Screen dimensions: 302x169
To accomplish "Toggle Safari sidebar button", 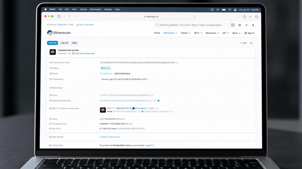I will pos(59,17).
